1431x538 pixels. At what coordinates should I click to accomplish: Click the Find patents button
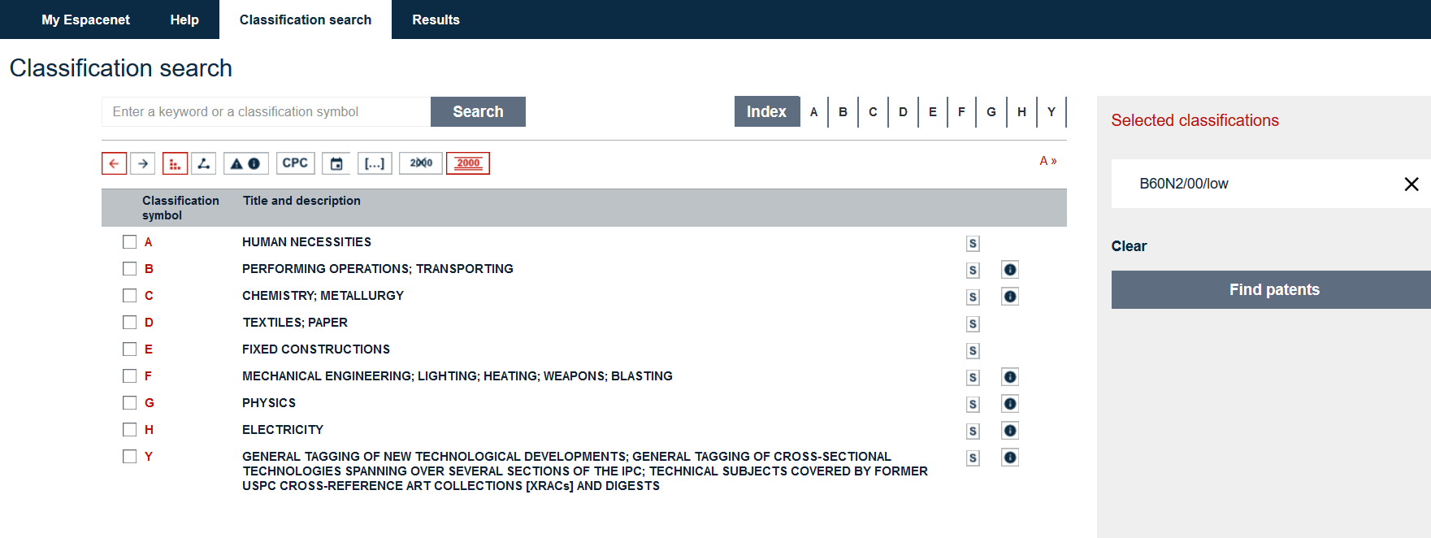[1271, 289]
